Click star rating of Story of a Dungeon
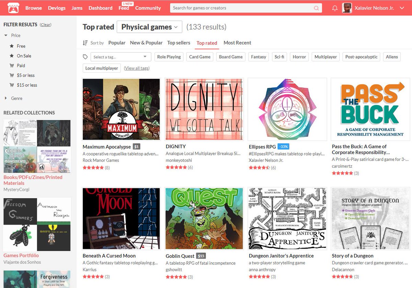This screenshot has width=412, height=288. (x=342, y=277)
